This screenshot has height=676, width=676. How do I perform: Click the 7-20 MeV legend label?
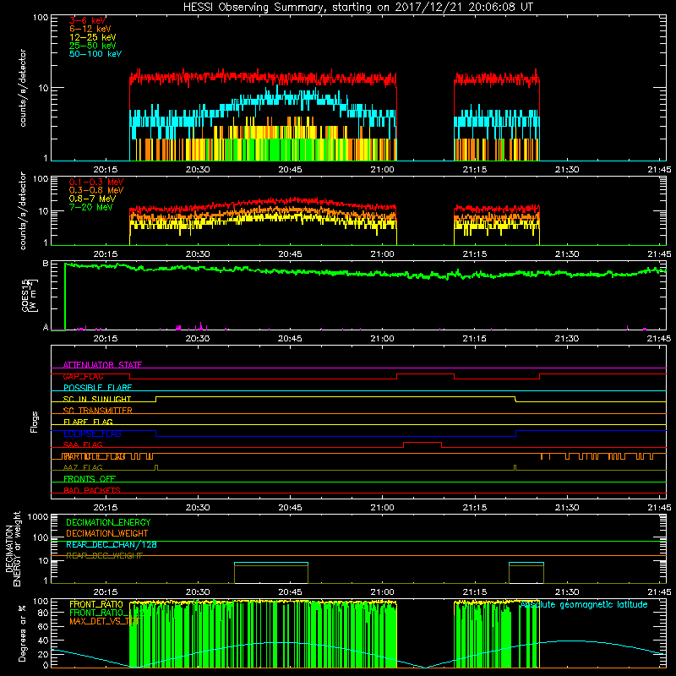(x=90, y=207)
